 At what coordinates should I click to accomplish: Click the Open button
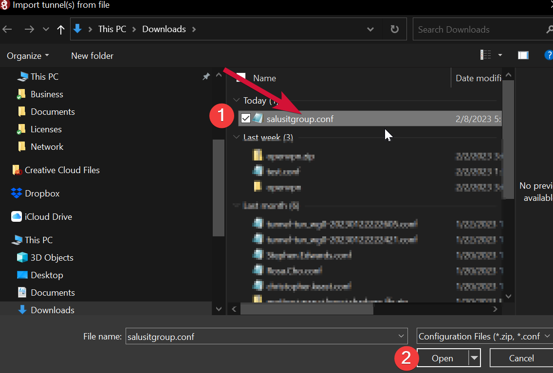pos(442,358)
